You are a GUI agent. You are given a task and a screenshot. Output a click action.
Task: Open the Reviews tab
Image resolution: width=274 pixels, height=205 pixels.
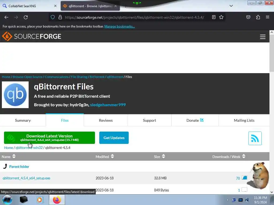(106, 120)
